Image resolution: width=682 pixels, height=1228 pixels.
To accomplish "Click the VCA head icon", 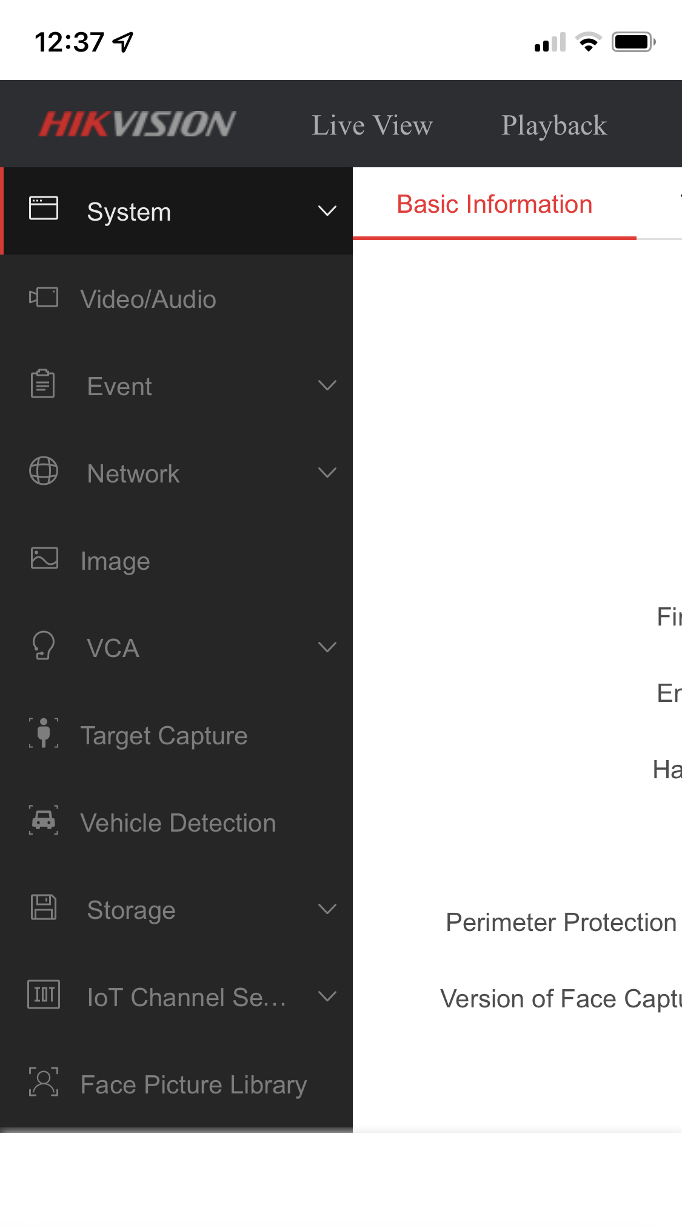I will point(44,646).
